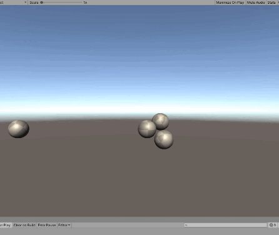Toggle Error Pause in Console
Screen dimensions: 279x235
[47, 225]
